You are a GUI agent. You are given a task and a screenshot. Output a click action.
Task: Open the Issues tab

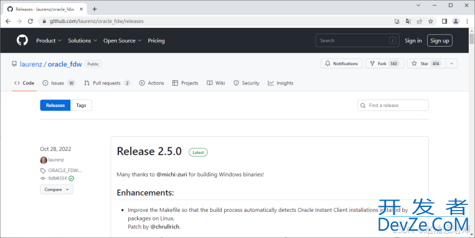click(59, 83)
